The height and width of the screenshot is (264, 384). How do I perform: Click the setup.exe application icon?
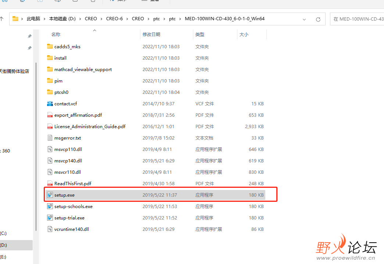pyautogui.click(x=50, y=195)
